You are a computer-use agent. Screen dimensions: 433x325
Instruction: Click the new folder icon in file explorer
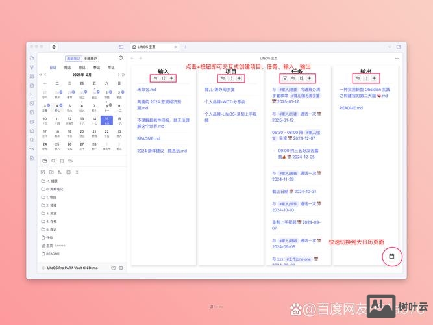pyautogui.click(x=51, y=172)
